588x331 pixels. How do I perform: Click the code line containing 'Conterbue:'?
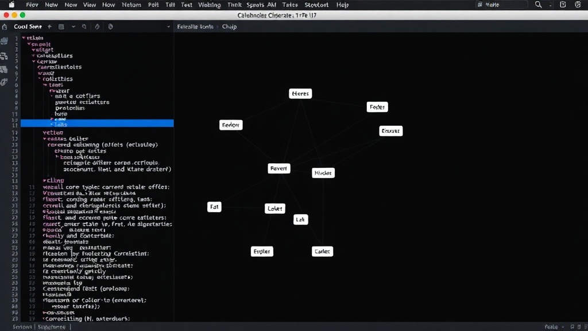78,236
